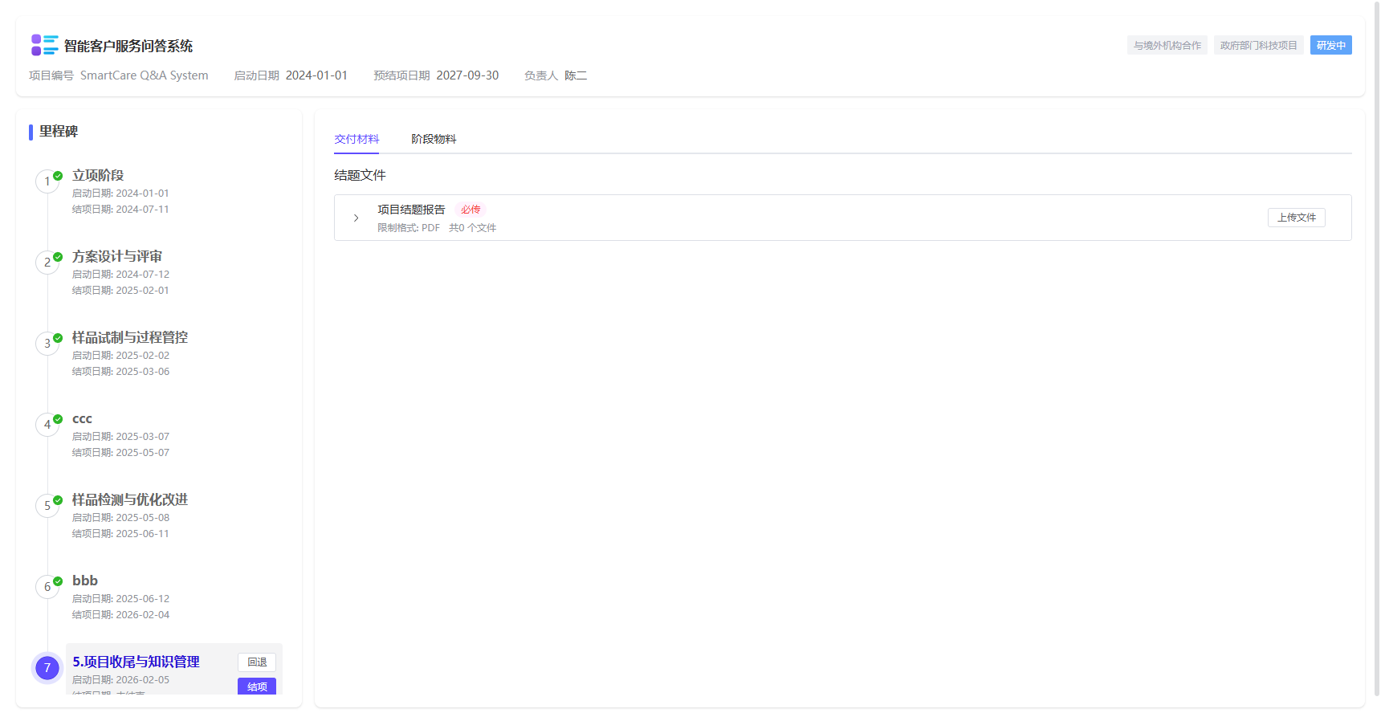Open the ccc milestone title
1381x713 pixels.
coord(82,418)
